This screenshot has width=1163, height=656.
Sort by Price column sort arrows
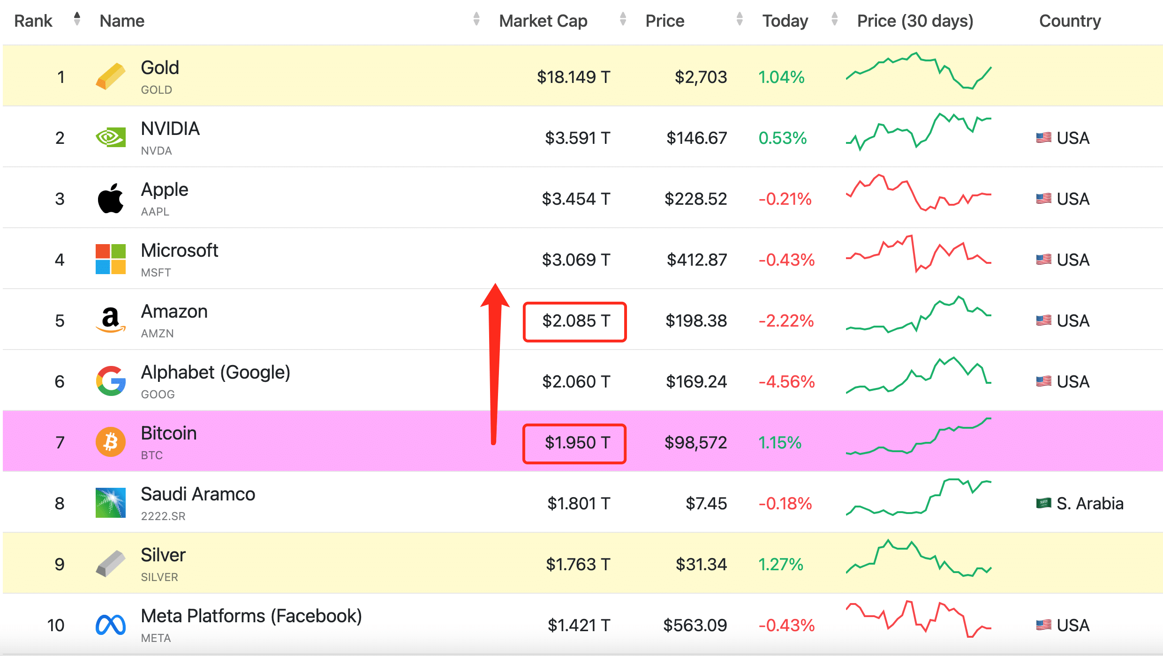tap(740, 19)
